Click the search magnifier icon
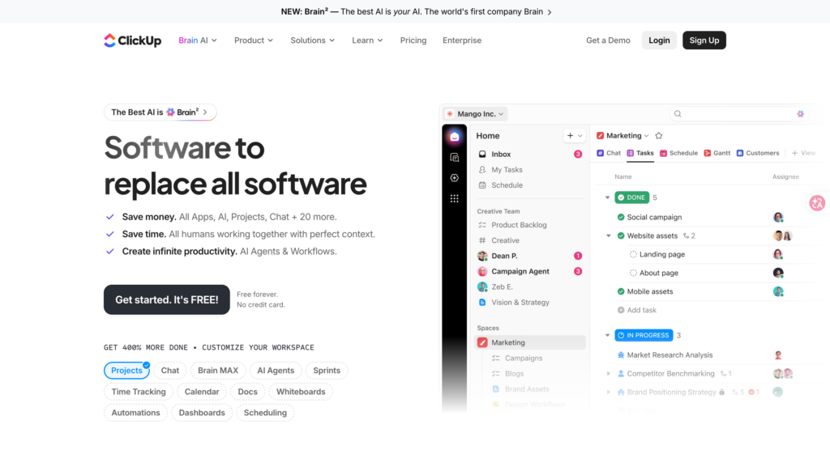The height and width of the screenshot is (467, 830). click(678, 113)
